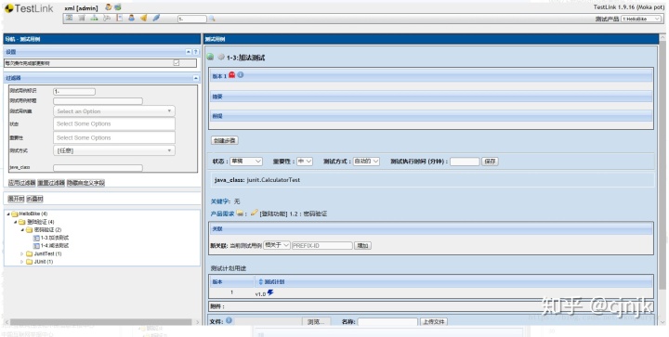Click the 展开树 expand tree button
Viewport: 669px width, 337px height.
[x=16, y=199]
